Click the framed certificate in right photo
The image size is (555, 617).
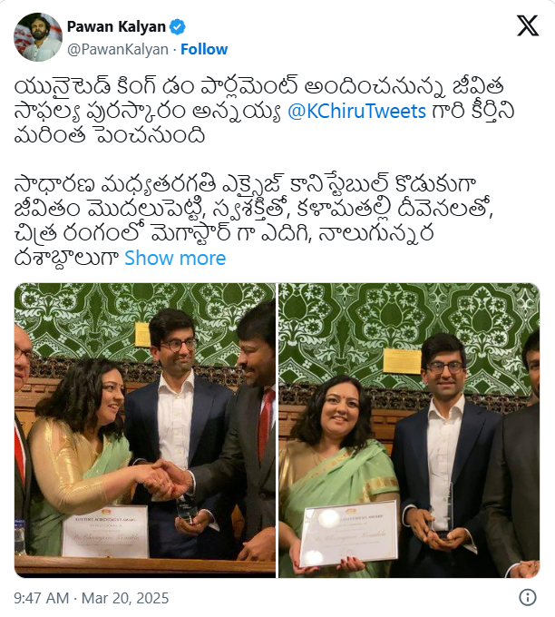[x=348, y=533]
